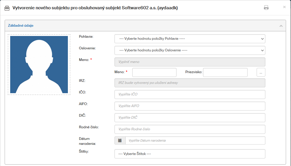Click the ellipsis button next to Priezvisko
This screenshot has height=166, width=291.
point(261,72)
